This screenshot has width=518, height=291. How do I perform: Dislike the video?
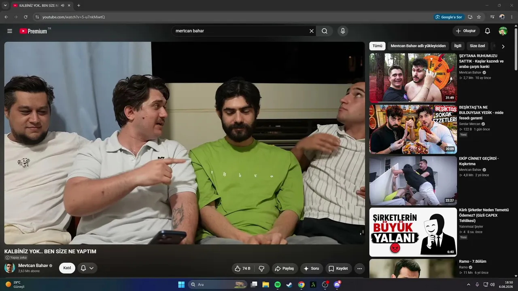tap(261, 268)
